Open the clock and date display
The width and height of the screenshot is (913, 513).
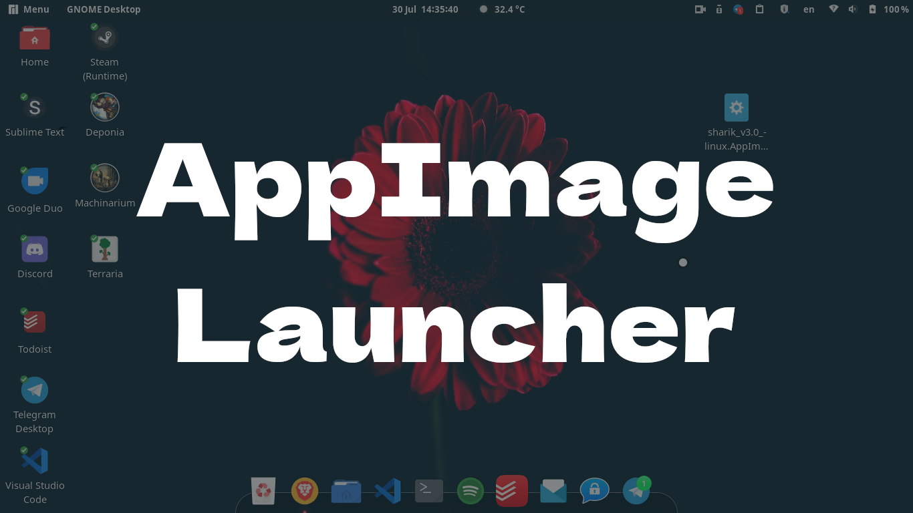(425, 9)
